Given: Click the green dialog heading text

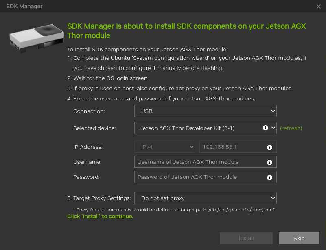Looking at the screenshot, I should 186,31.
